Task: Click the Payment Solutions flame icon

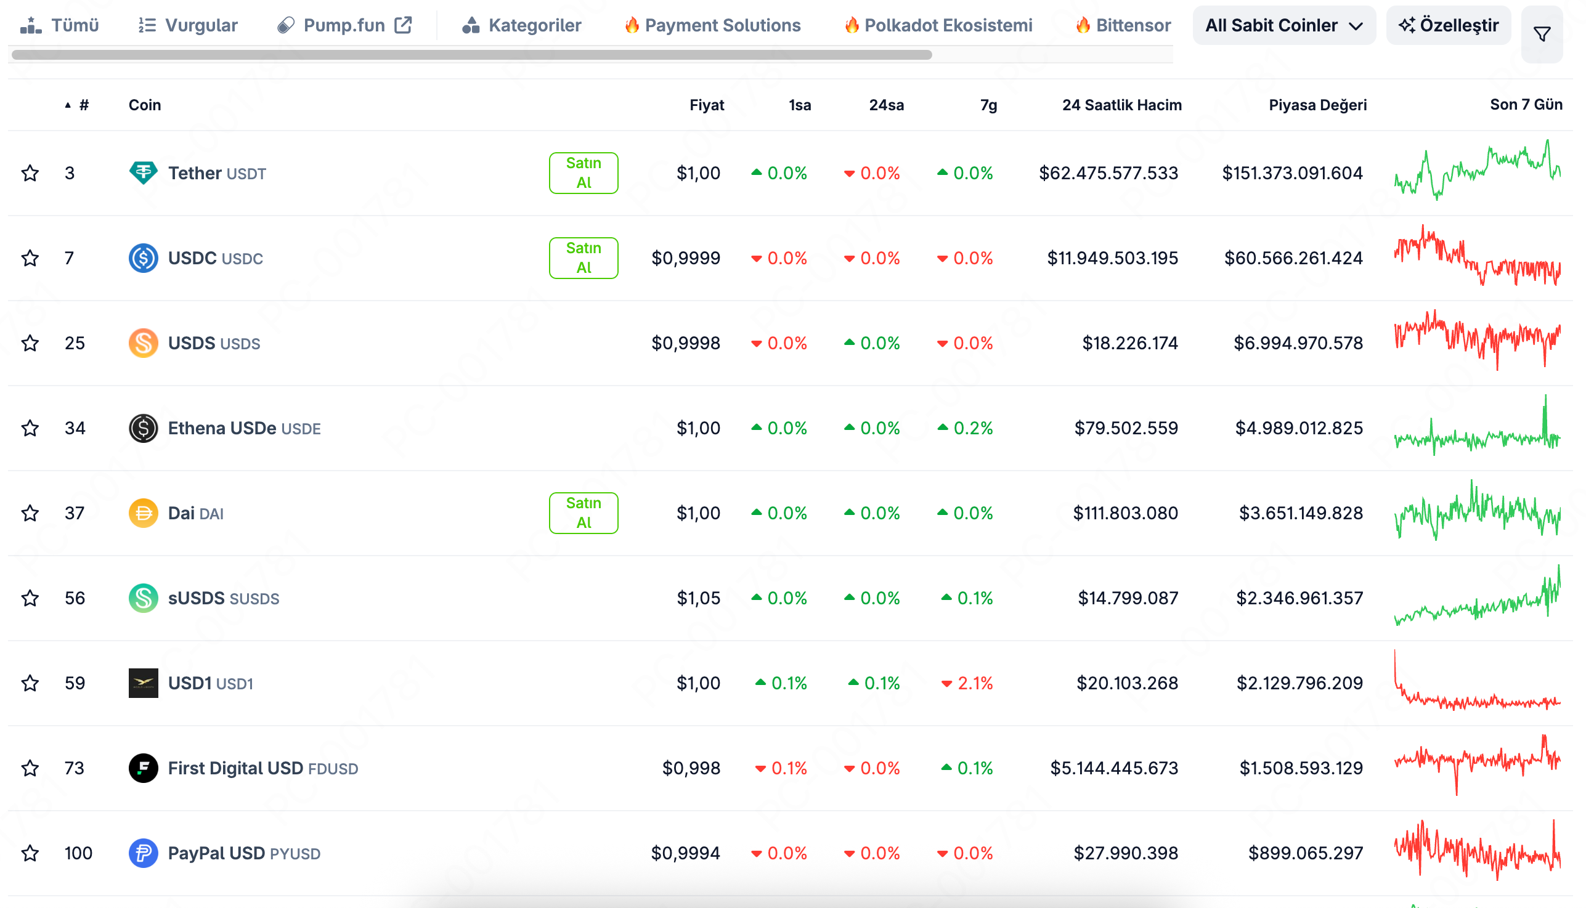Action: point(632,25)
